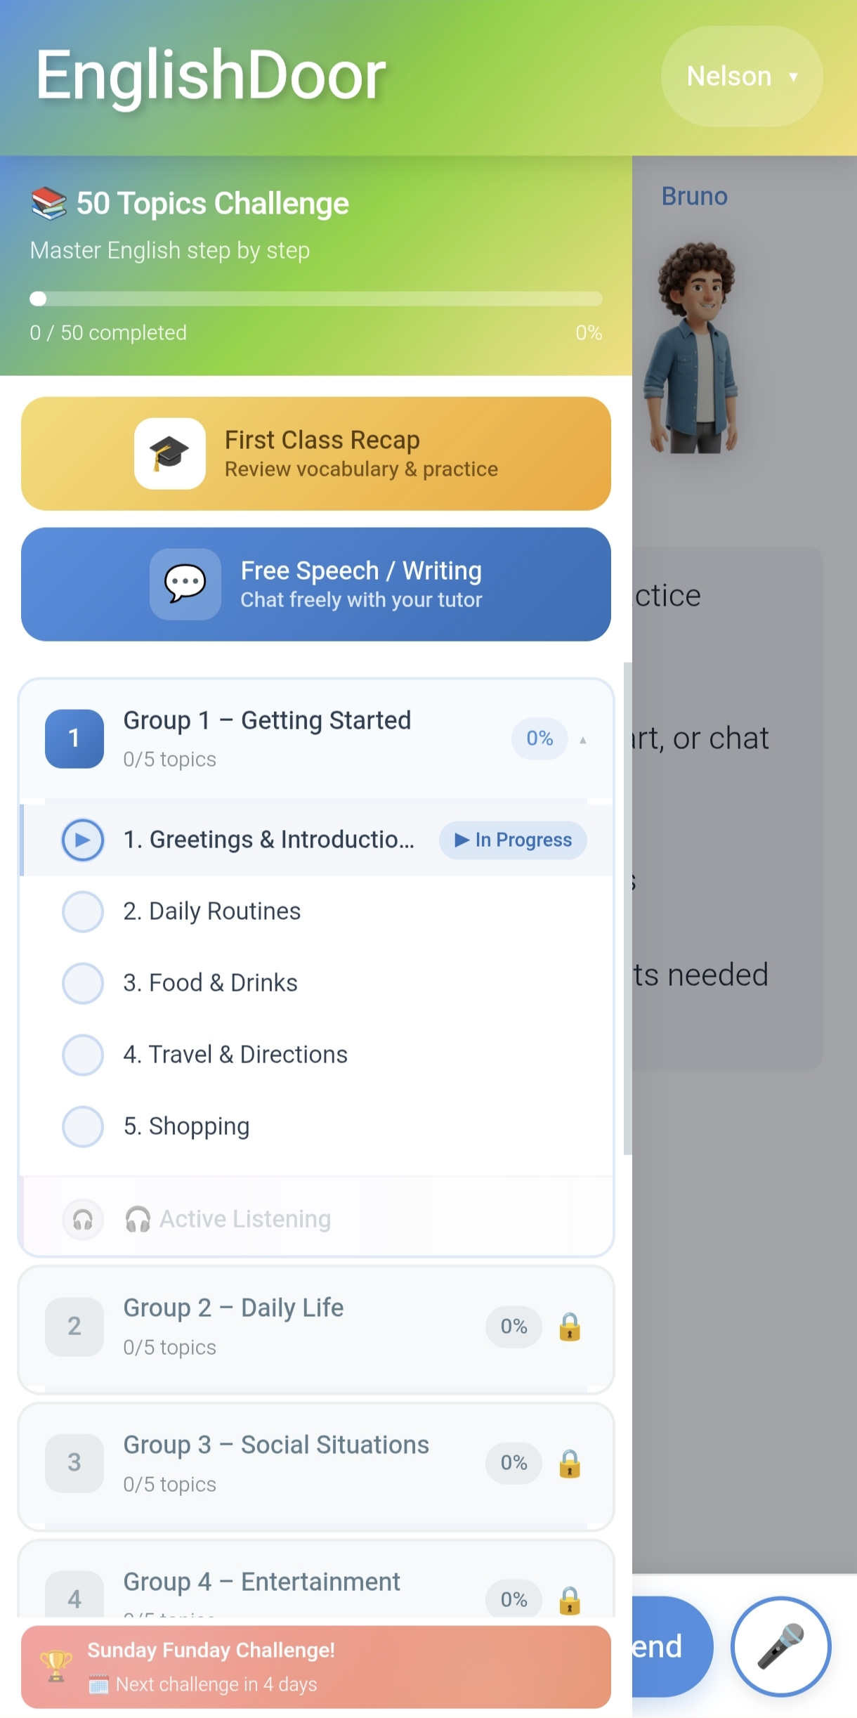Tap the microphone icon button
This screenshot has height=1718, width=857.
(x=780, y=1646)
